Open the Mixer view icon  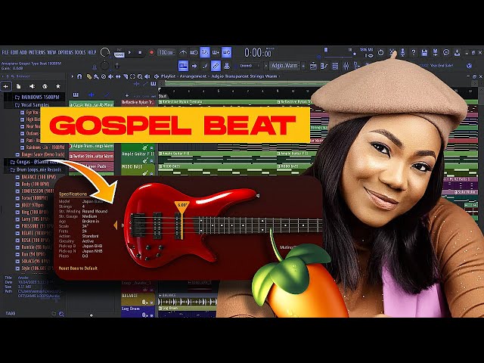(346, 66)
